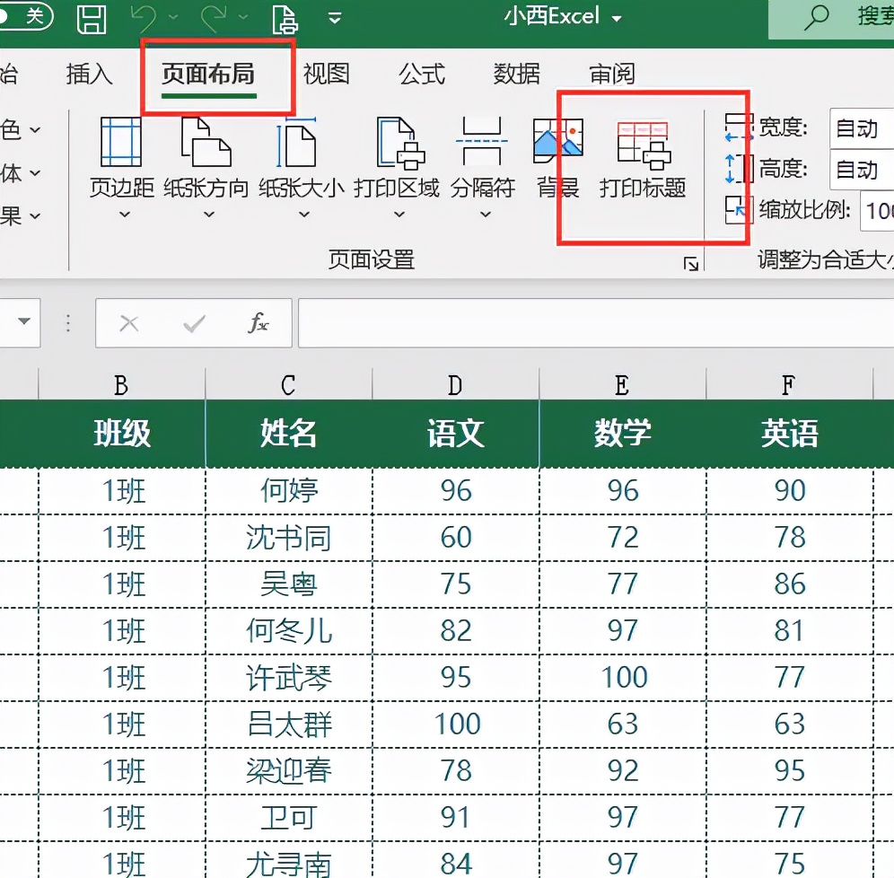The image size is (894, 878).
Task: Switch to the 公式 tab
Action: (421, 75)
